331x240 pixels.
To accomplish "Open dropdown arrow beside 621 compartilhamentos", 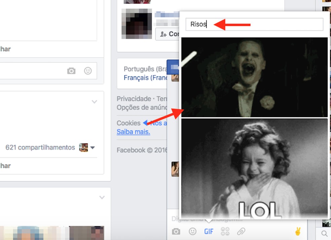I will click(93, 148).
